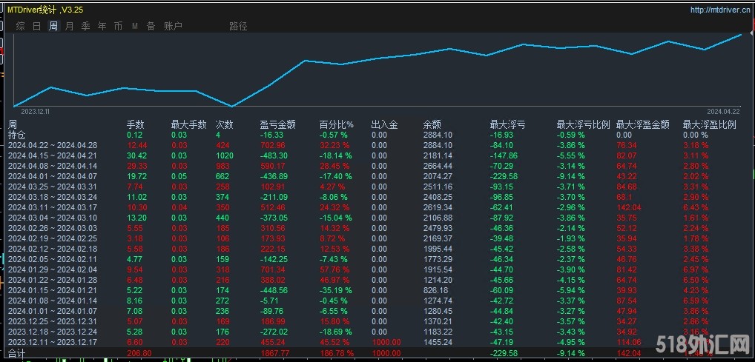Screen dimensions: 755x362
Task: Click the 余额 column header
Action: coord(432,124)
